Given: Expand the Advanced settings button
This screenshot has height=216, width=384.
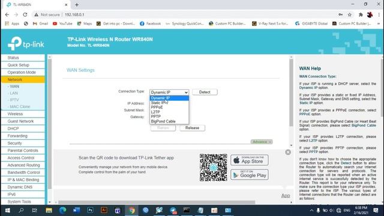Looking at the screenshot, I should coord(262,142).
